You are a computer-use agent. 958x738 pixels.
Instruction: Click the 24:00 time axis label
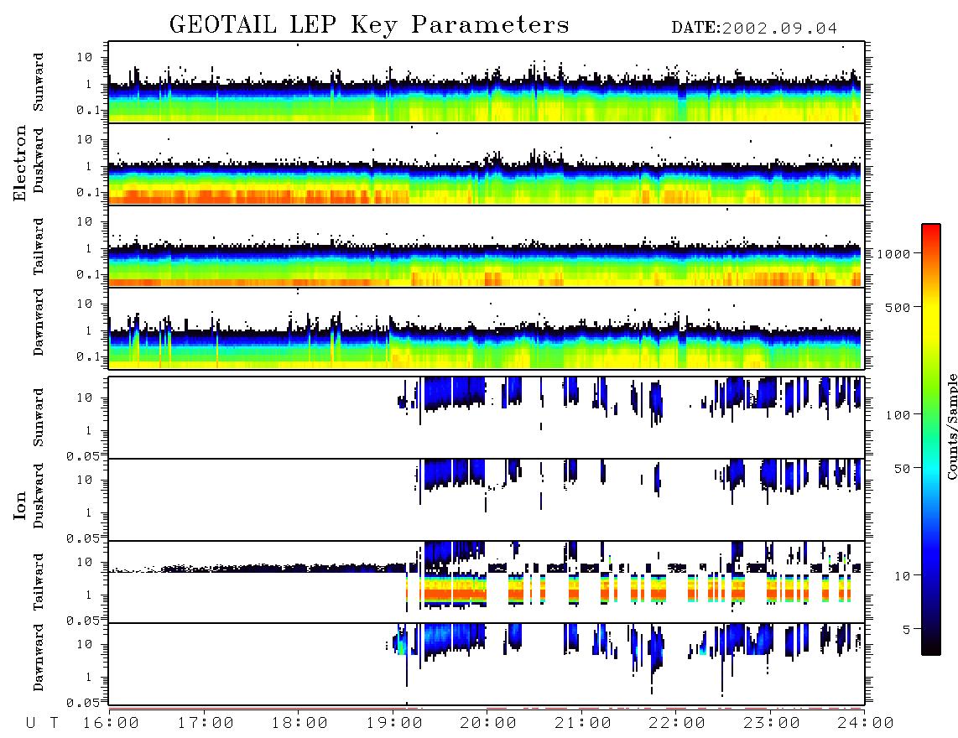click(867, 723)
